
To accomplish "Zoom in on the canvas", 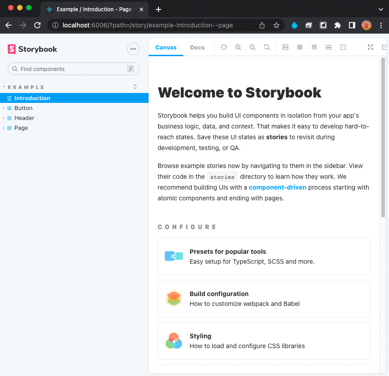I will click(x=238, y=47).
